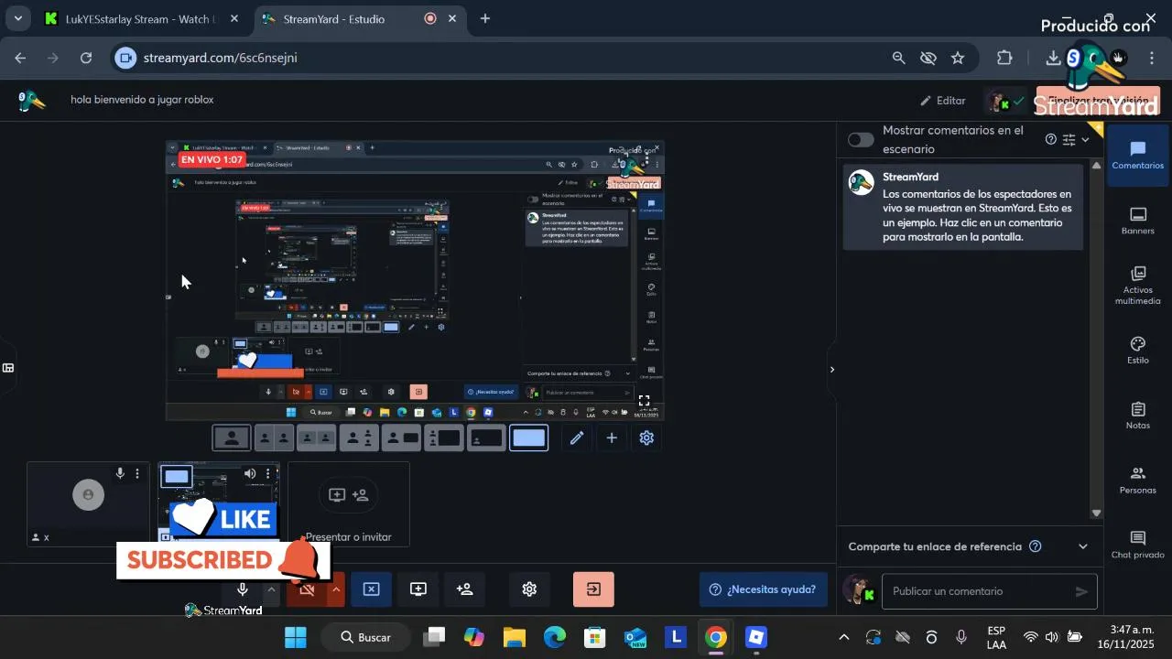Select the news layout with screen
The height and width of the screenshot is (659, 1172).
[x=401, y=438]
